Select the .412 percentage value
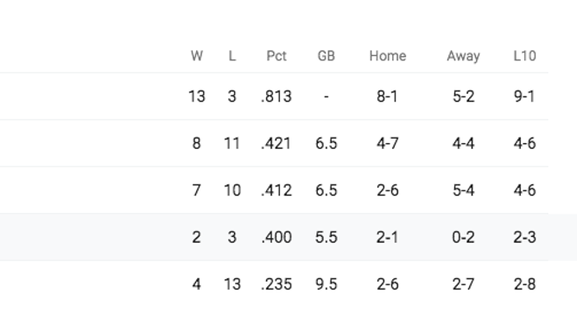The image size is (577, 324). click(276, 190)
